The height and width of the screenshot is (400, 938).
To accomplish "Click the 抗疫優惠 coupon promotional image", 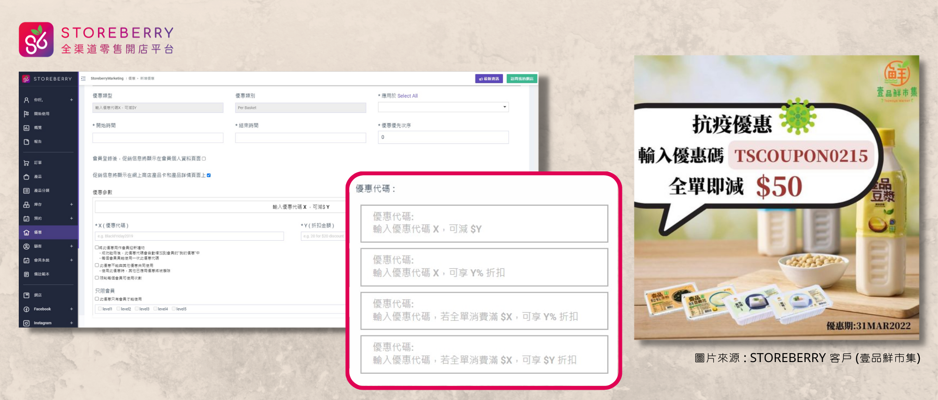I will [777, 198].
